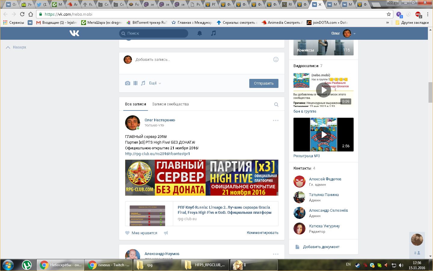Image resolution: width=433 pixels, height=271 pixels.
Task: Search wall posts with magnifier icon
Action: coord(276,104)
